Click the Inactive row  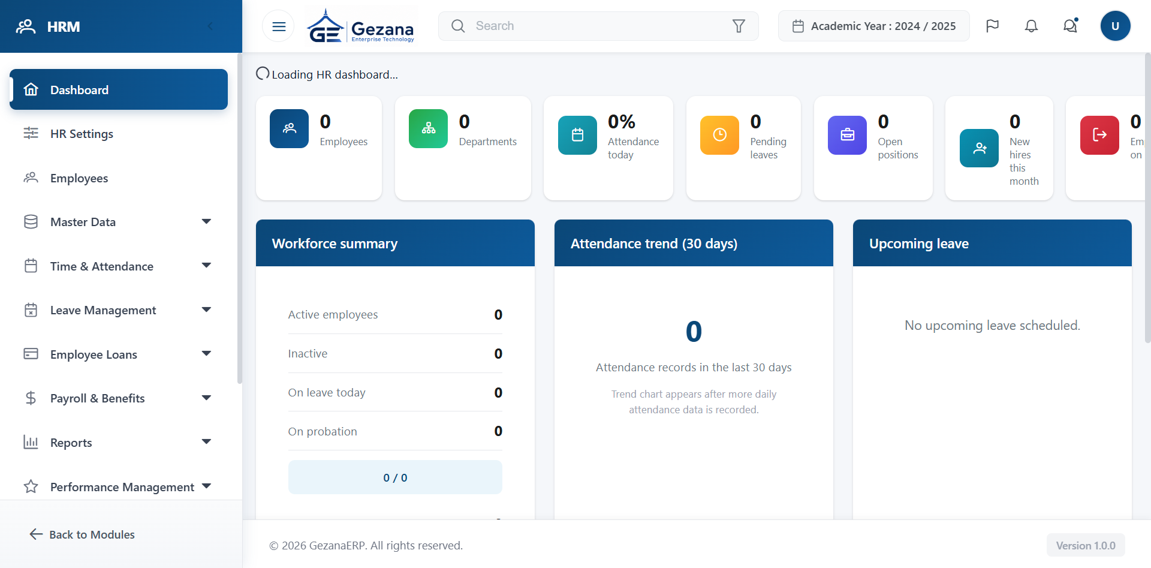point(395,353)
